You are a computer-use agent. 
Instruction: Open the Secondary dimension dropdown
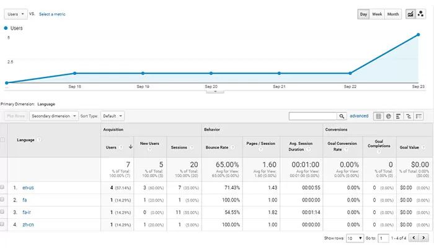(x=54, y=116)
